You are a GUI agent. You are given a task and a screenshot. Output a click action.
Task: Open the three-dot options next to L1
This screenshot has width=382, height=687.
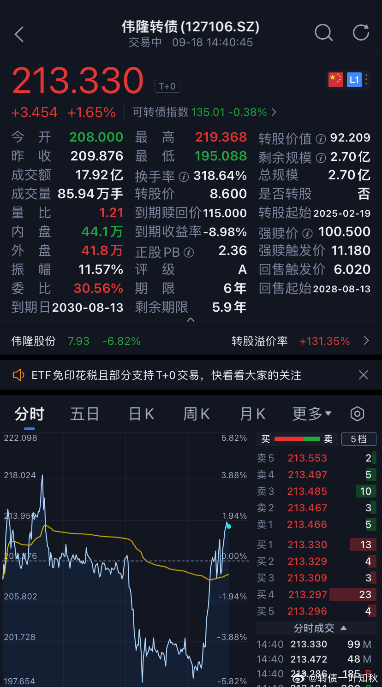(367, 79)
